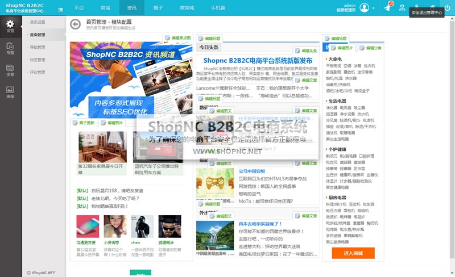The height and width of the screenshot is (277, 455).
Task: Click 编辑文章 above 再不去哈尔滨就晚了
Action: (x=306, y=216)
